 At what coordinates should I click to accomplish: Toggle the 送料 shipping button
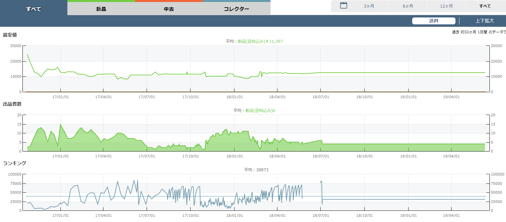[x=434, y=21]
